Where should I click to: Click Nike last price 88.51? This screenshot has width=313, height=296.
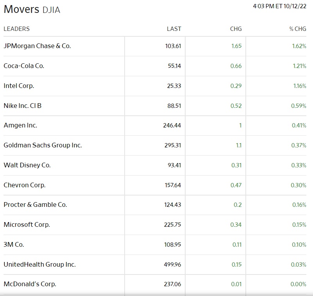tap(174, 106)
